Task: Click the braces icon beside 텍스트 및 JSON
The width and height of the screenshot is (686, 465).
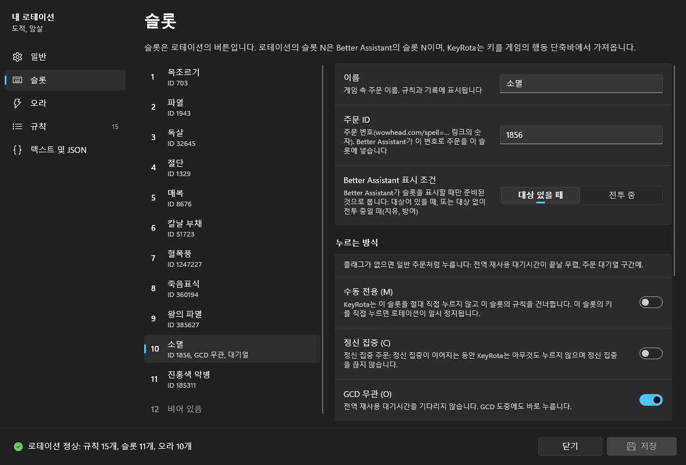Action: (x=17, y=150)
